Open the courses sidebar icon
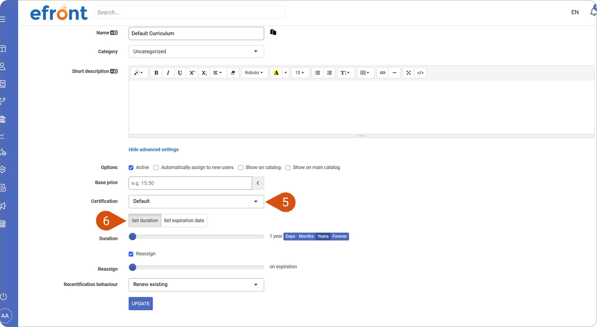This screenshot has width=597, height=327. click(3, 84)
